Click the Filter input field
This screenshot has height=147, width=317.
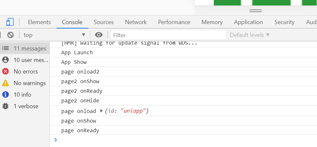tap(169, 35)
